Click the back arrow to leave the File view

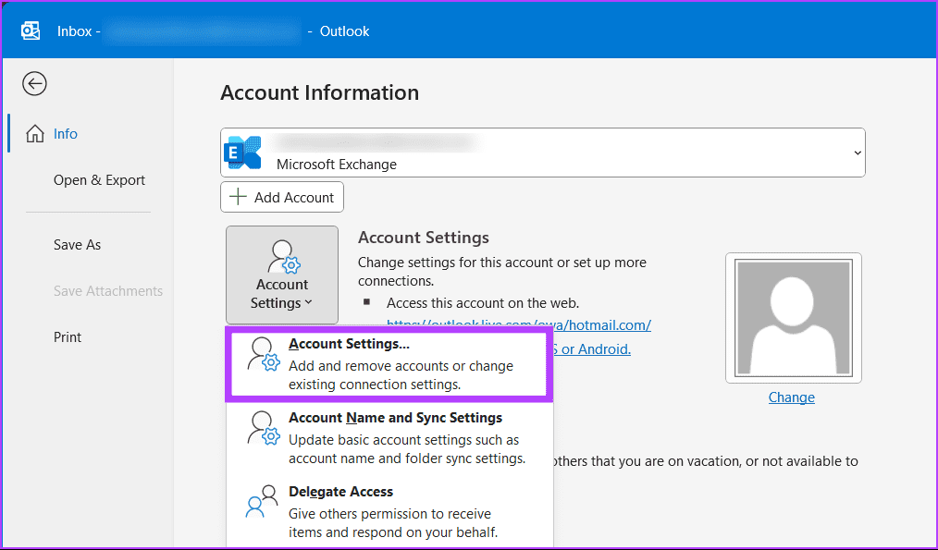click(x=35, y=84)
